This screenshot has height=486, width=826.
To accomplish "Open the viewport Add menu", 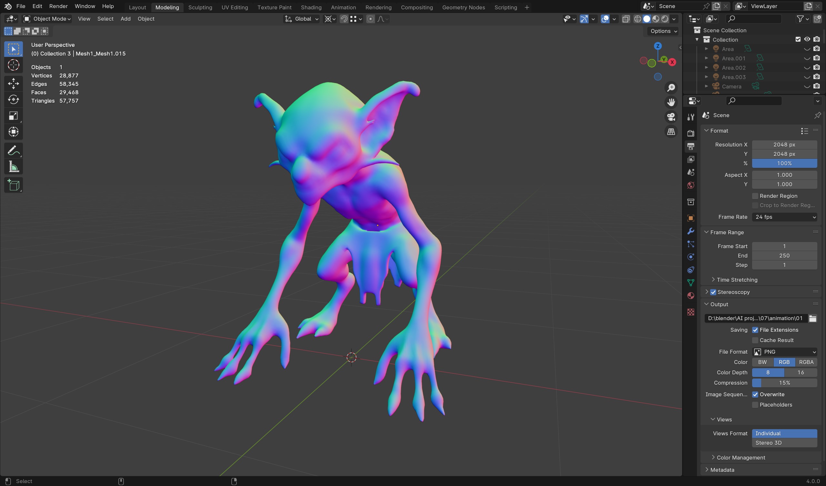I will [x=126, y=19].
